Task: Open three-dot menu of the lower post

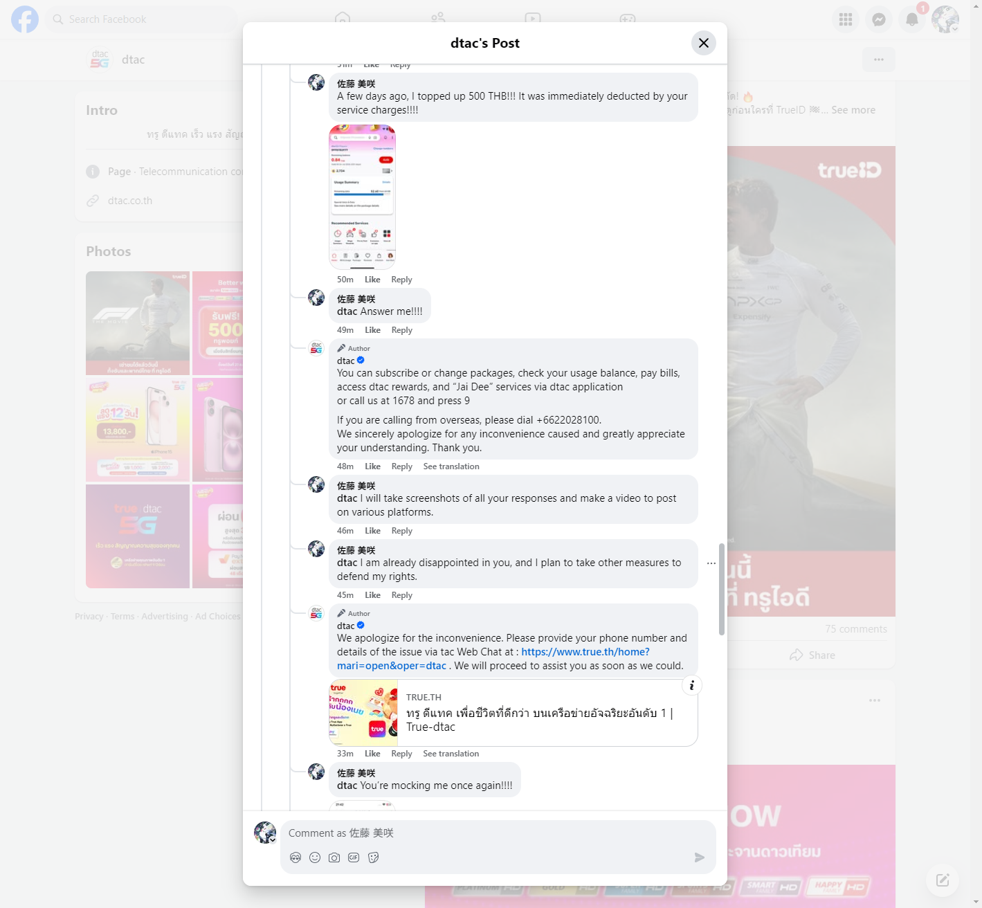Action: pyautogui.click(x=875, y=700)
